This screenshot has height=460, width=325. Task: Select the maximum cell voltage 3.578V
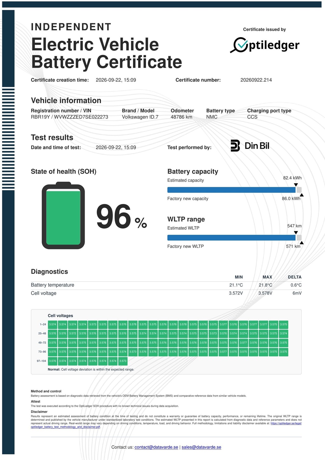265,293
